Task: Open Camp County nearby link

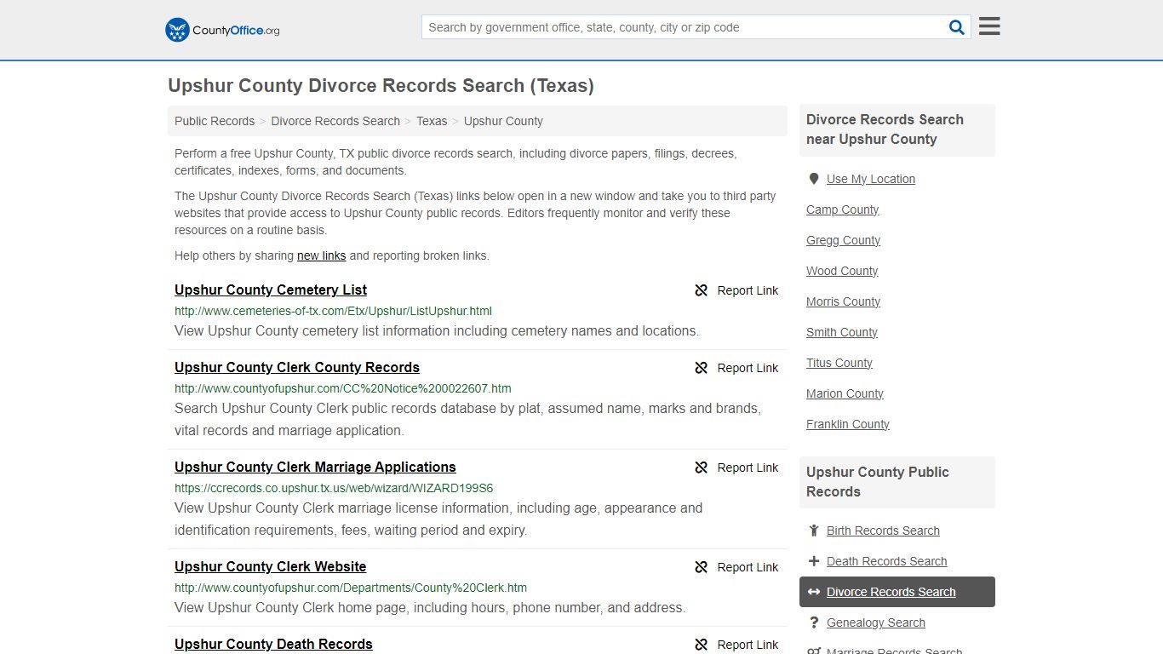Action: point(843,209)
